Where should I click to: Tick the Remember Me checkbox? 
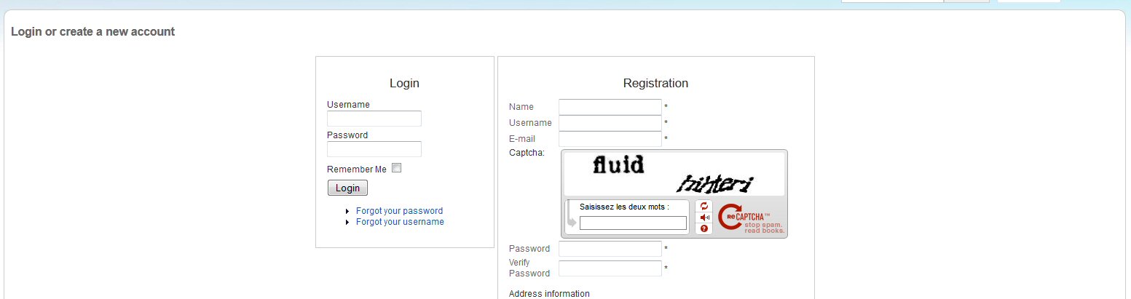click(x=397, y=168)
